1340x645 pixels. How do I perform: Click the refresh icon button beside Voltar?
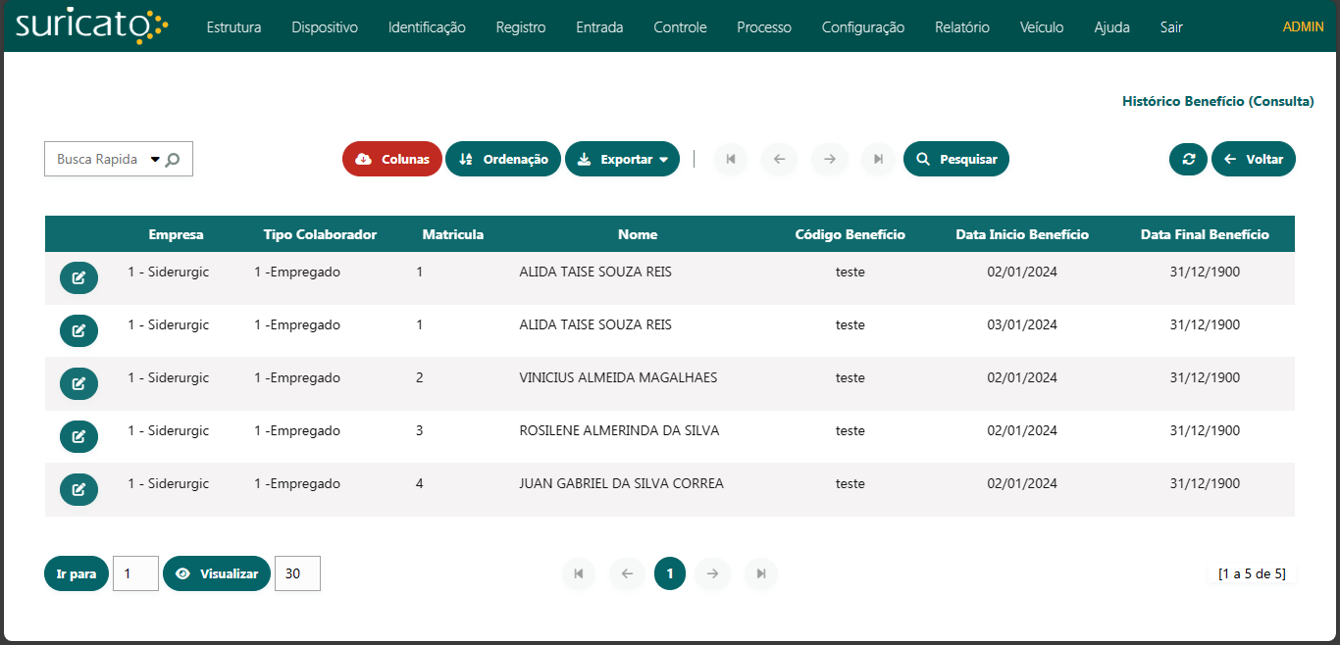point(1188,159)
